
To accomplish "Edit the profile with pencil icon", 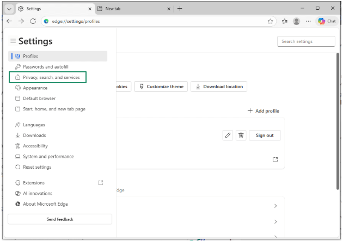I will click(228, 135).
